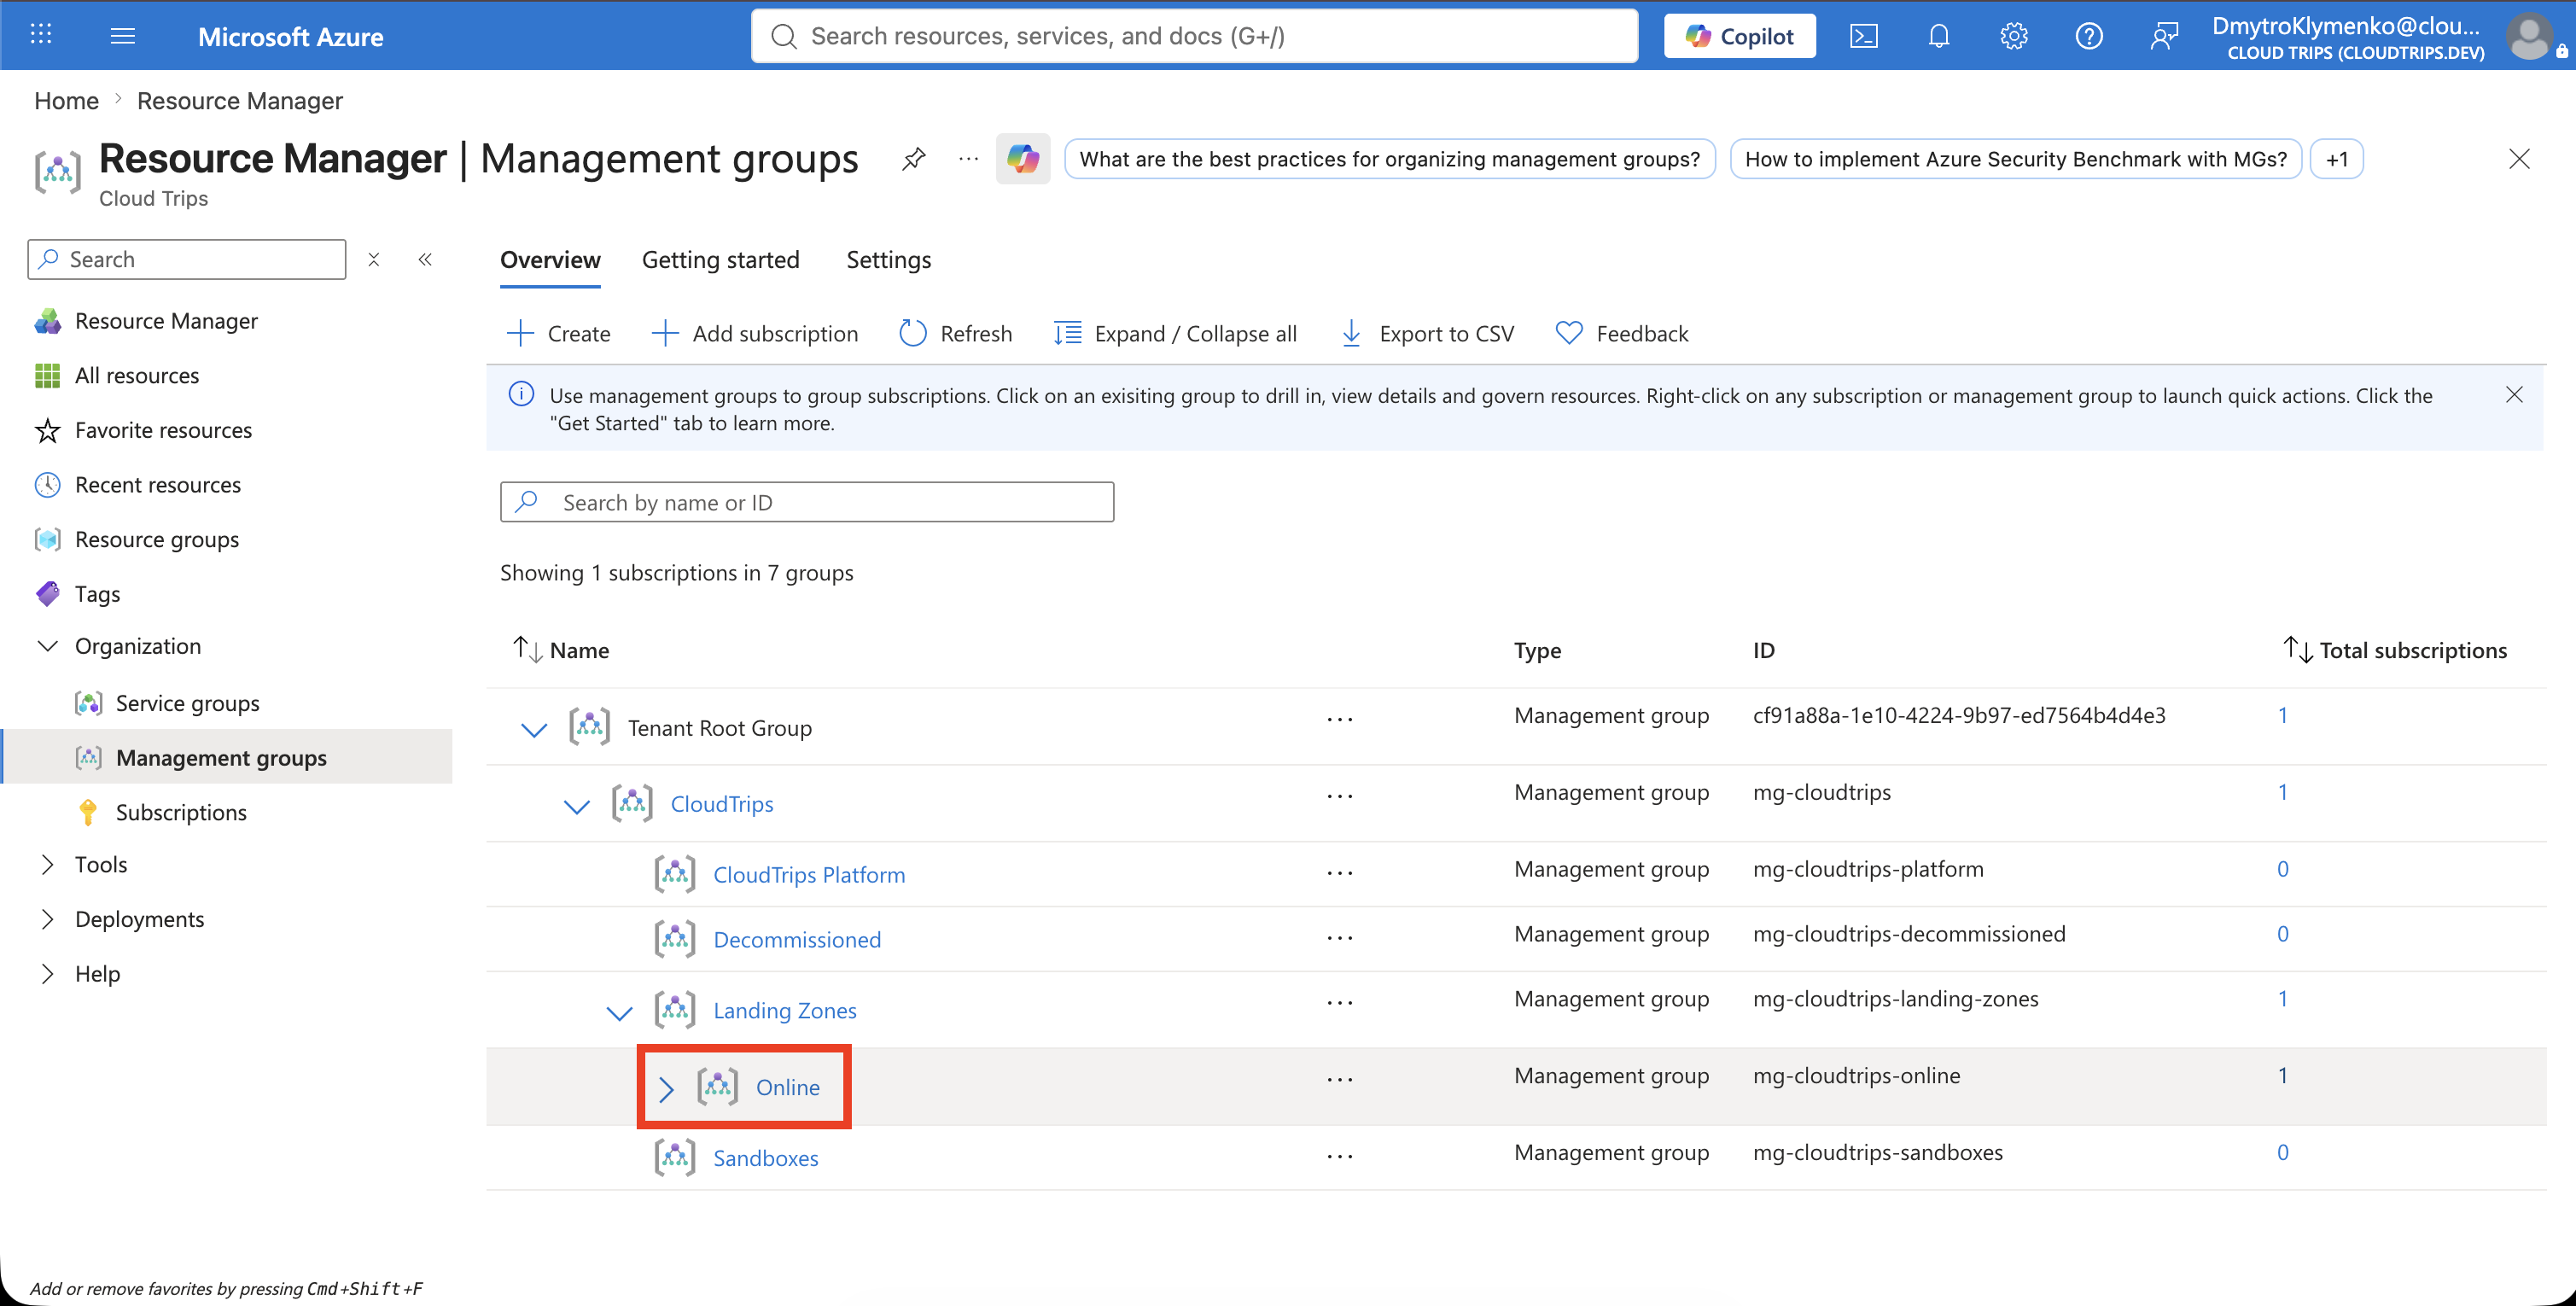
Task: Switch to the Settings tab
Action: click(x=888, y=260)
